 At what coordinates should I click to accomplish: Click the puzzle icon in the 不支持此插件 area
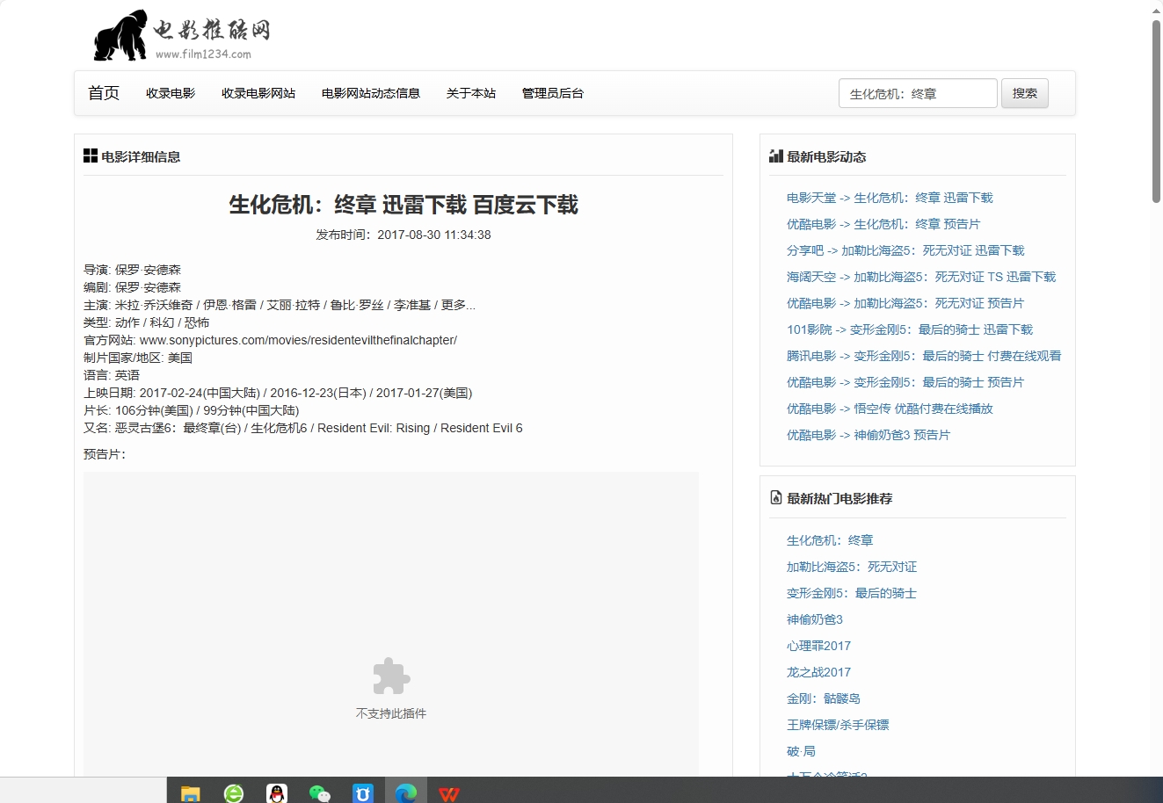tap(390, 675)
